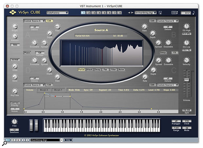Click the EQ High knob
203x148 pixels.
click(x=186, y=26)
